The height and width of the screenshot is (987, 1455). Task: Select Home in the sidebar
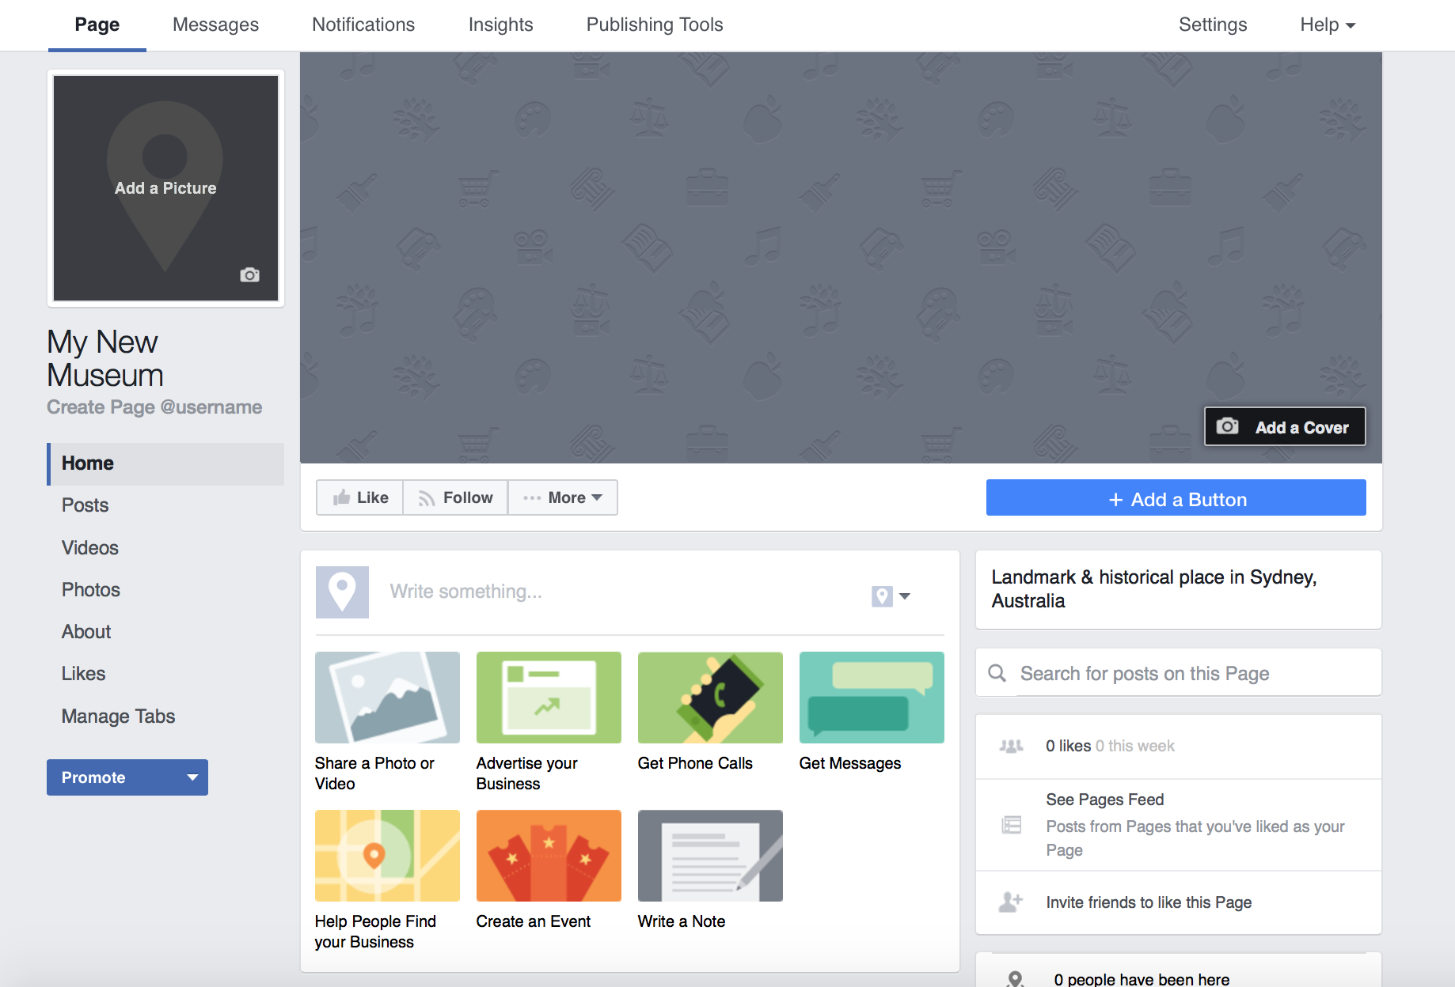coord(165,463)
